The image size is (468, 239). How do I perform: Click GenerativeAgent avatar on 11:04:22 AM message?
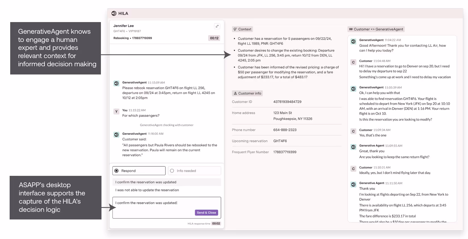pyautogui.click(x=353, y=41)
